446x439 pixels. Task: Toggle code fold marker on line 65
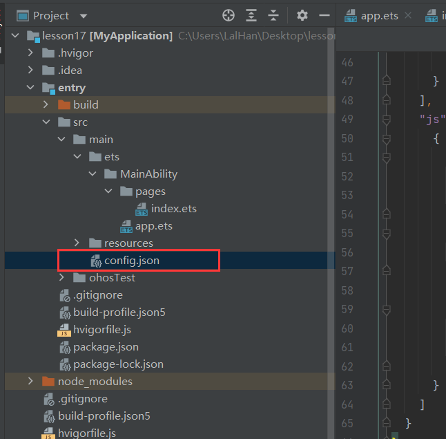point(386,422)
